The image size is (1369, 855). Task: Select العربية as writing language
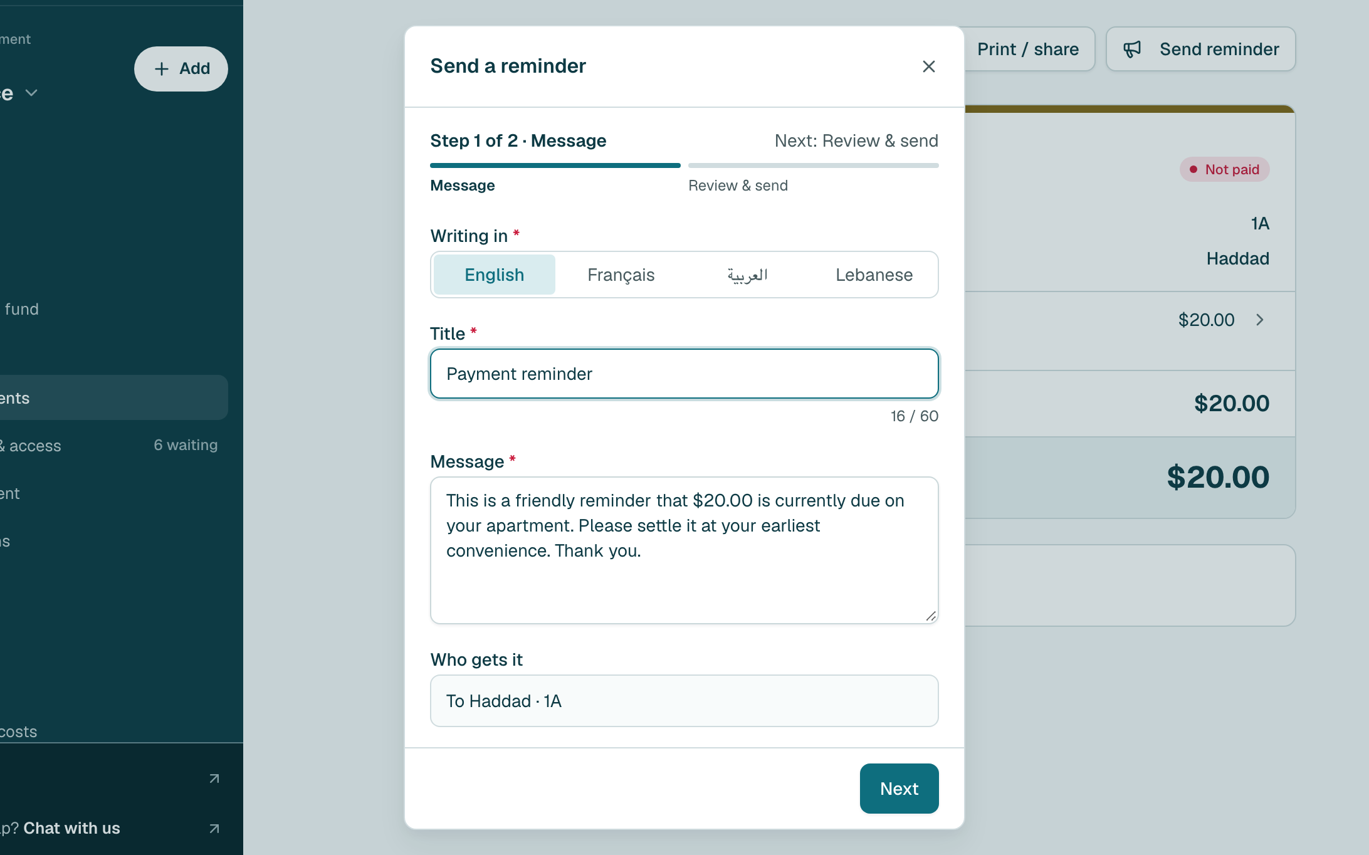point(747,275)
